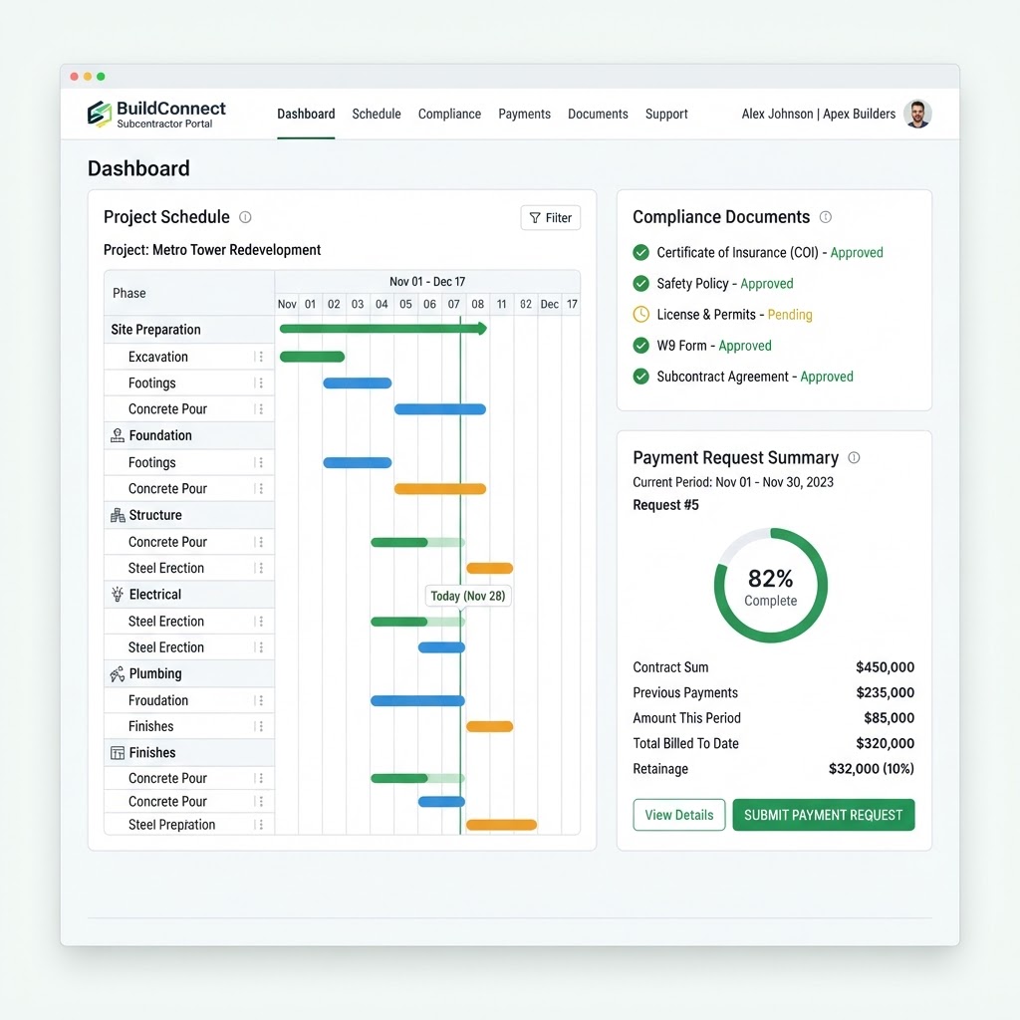Click the orange Steel Prepration Gantt bar
Image resolution: width=1020 pixels, height=1020 pixels.
tap(502, 825)
